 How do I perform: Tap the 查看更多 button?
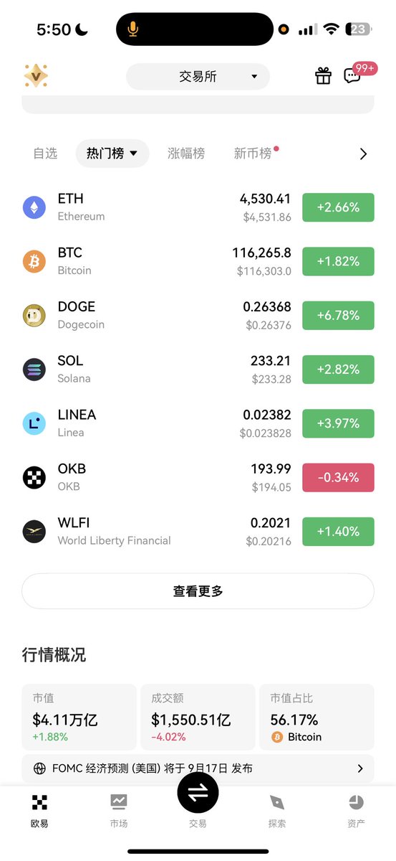pyautogui.click(x=198, y=591)
